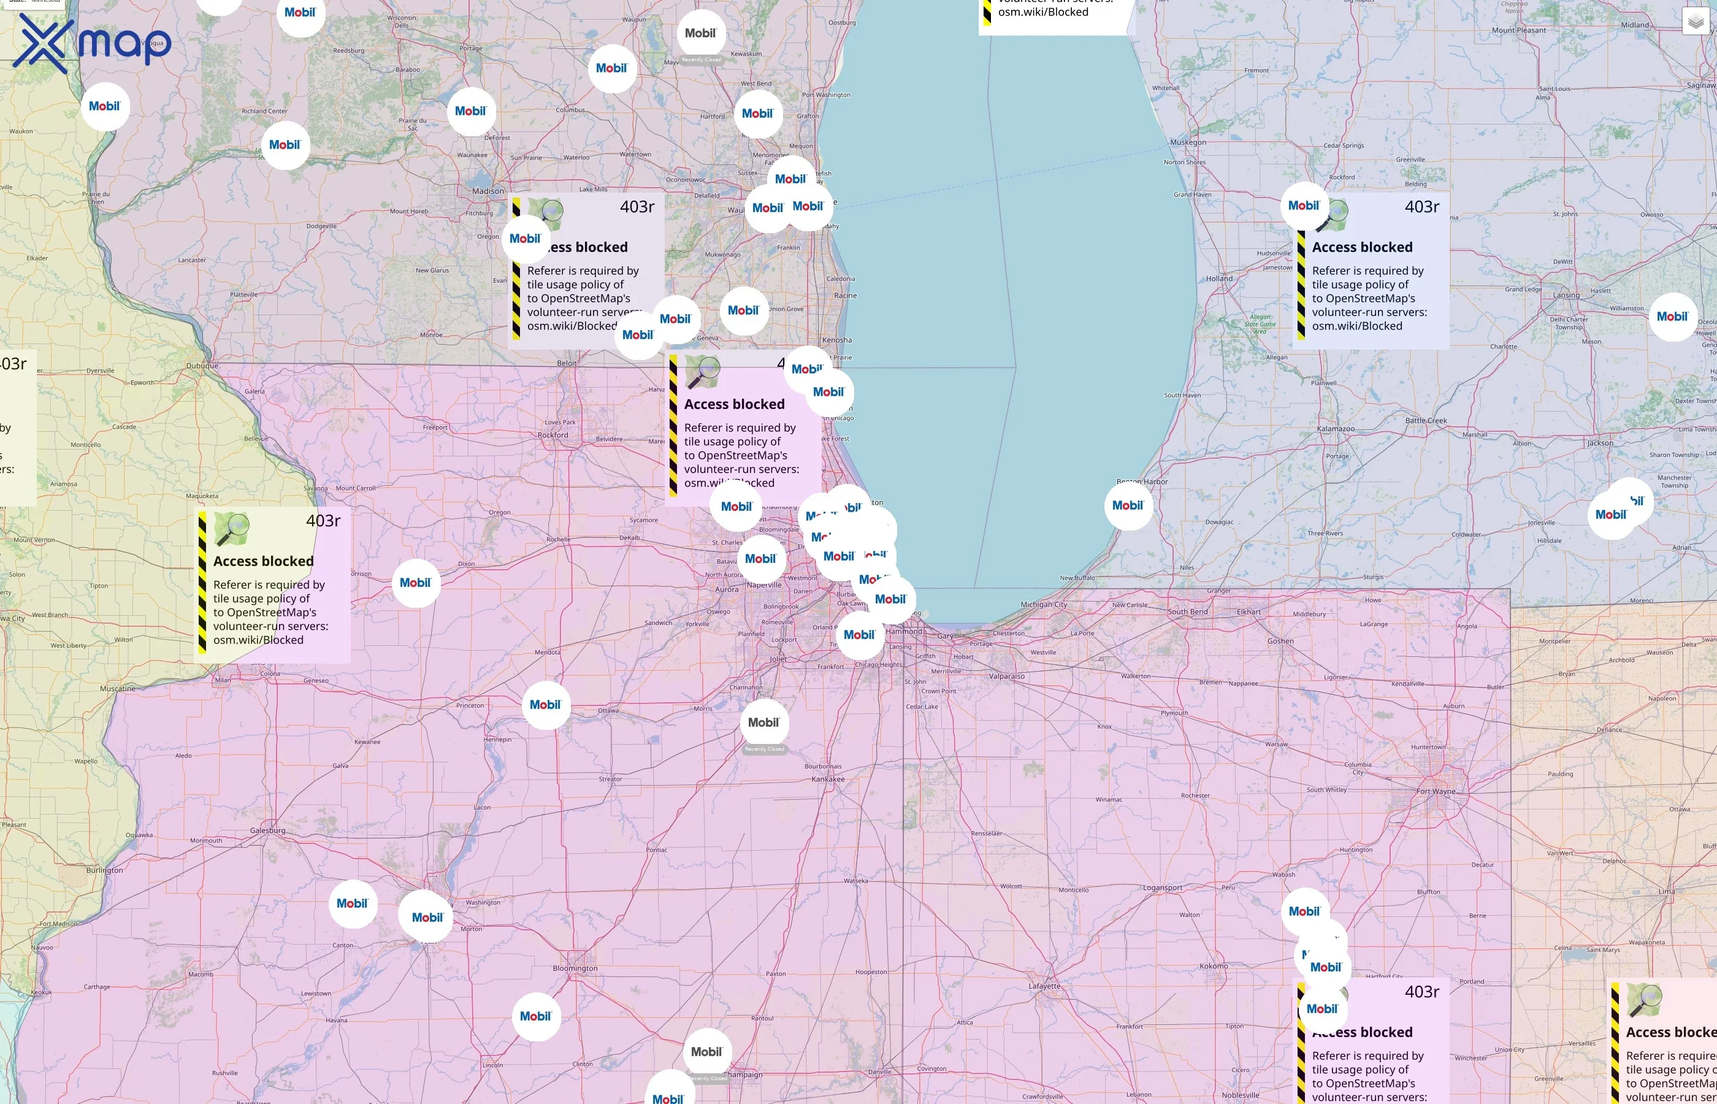
Task: Click the Mobil marker near Kokomo
Action: click(1325, 967)
